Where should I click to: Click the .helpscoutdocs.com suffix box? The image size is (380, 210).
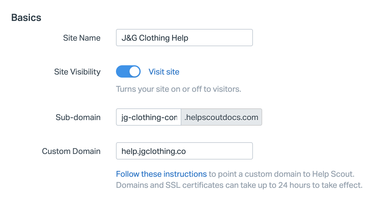(221, 117)
